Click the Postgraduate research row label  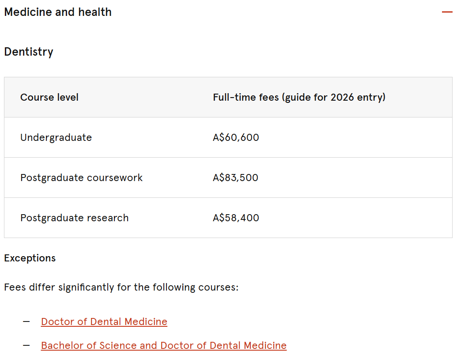coord(74,218)
